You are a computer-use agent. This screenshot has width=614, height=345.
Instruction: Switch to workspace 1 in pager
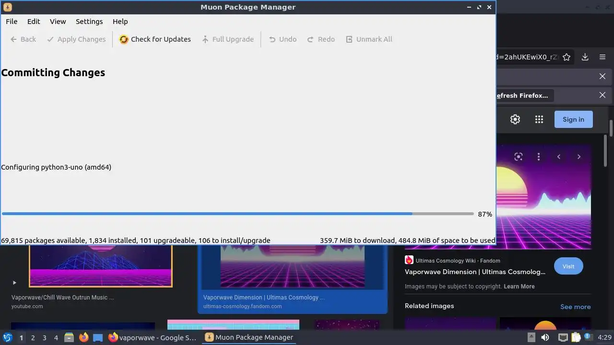click(x=21, y=338)
